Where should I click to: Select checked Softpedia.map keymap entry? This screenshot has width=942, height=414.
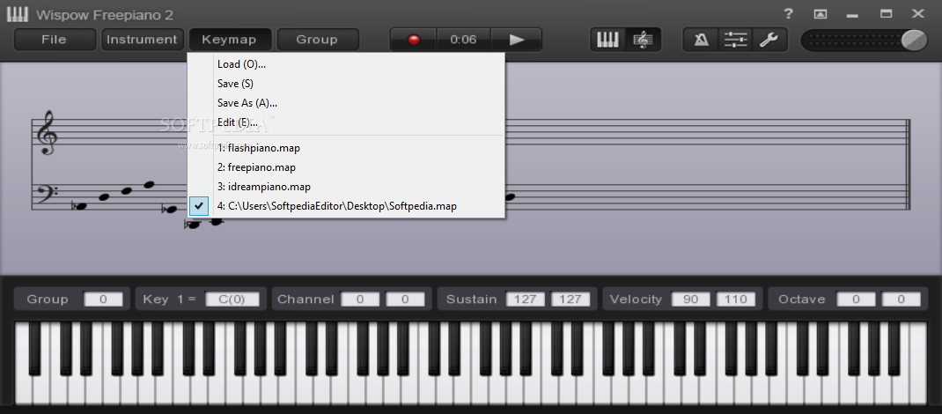click(x=346, y=206)
